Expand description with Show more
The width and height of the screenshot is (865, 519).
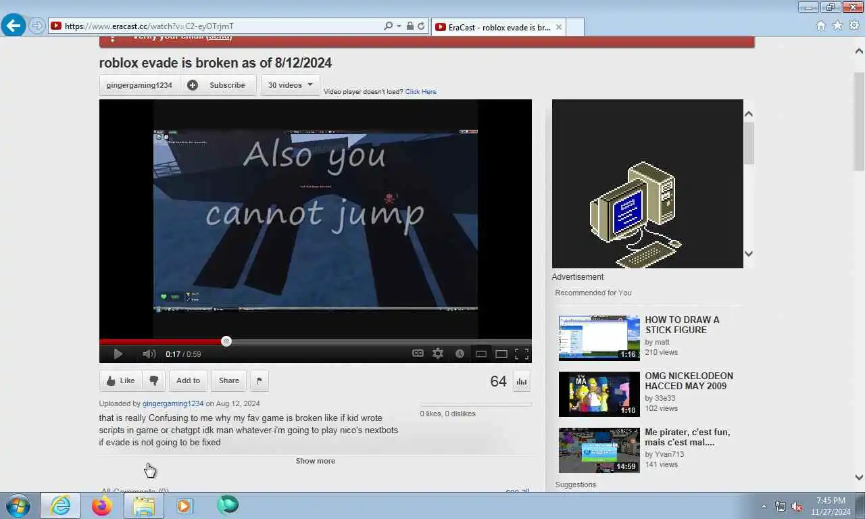(x=315, y=461)
